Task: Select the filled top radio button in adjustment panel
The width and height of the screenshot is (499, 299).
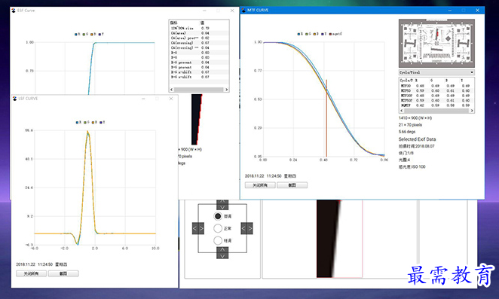Action: [218, 216]
